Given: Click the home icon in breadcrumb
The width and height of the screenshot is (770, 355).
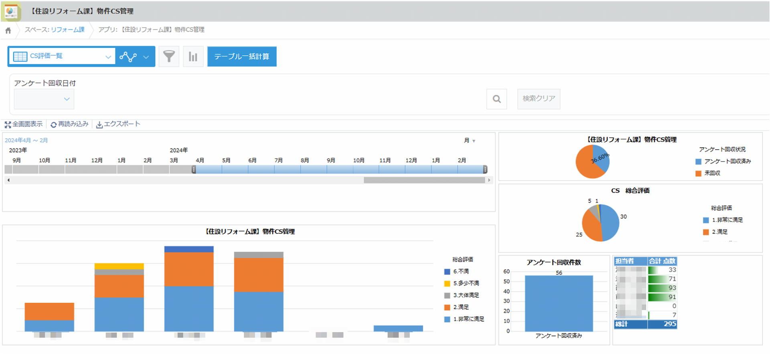Looking at the screenshot, I should tap(8, 30).
